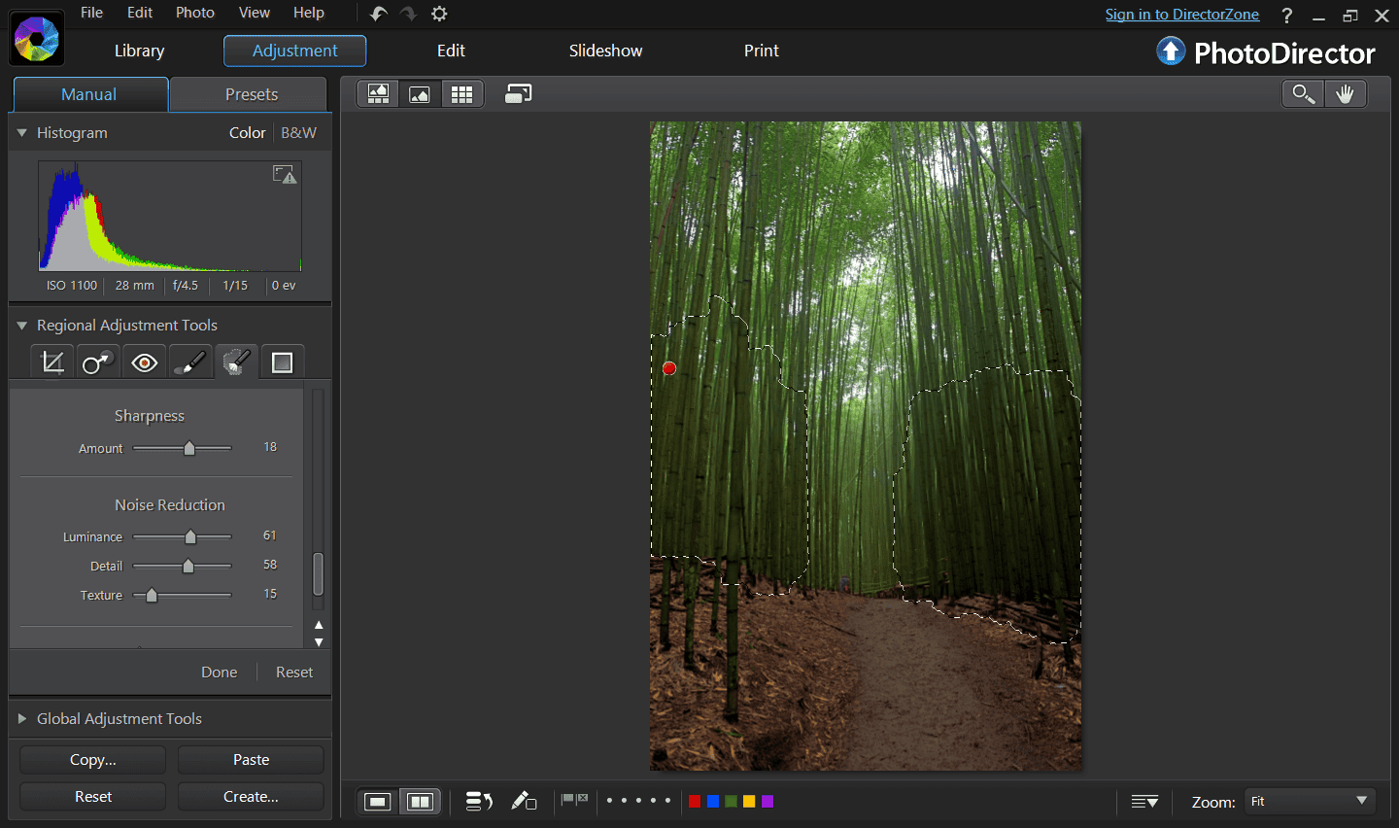Click Reset next to Done
Viewport: 1399px width, 828px height.
click(x=294, y=673)
